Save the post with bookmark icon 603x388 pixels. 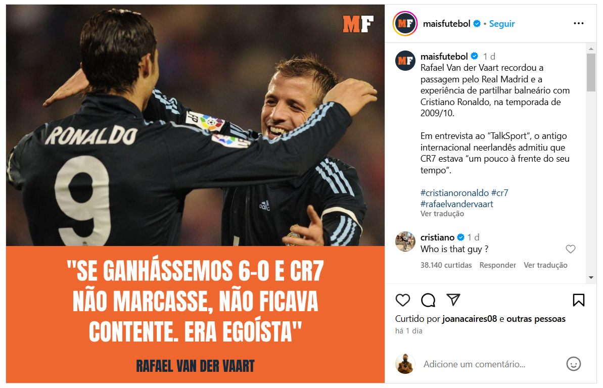tap(578, 300)
